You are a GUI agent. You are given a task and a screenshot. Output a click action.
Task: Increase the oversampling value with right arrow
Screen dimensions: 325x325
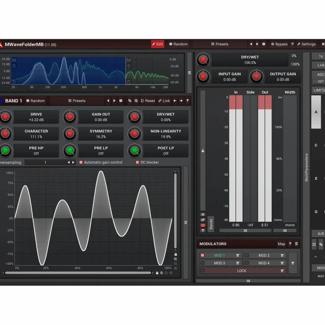tap(73, 162)
